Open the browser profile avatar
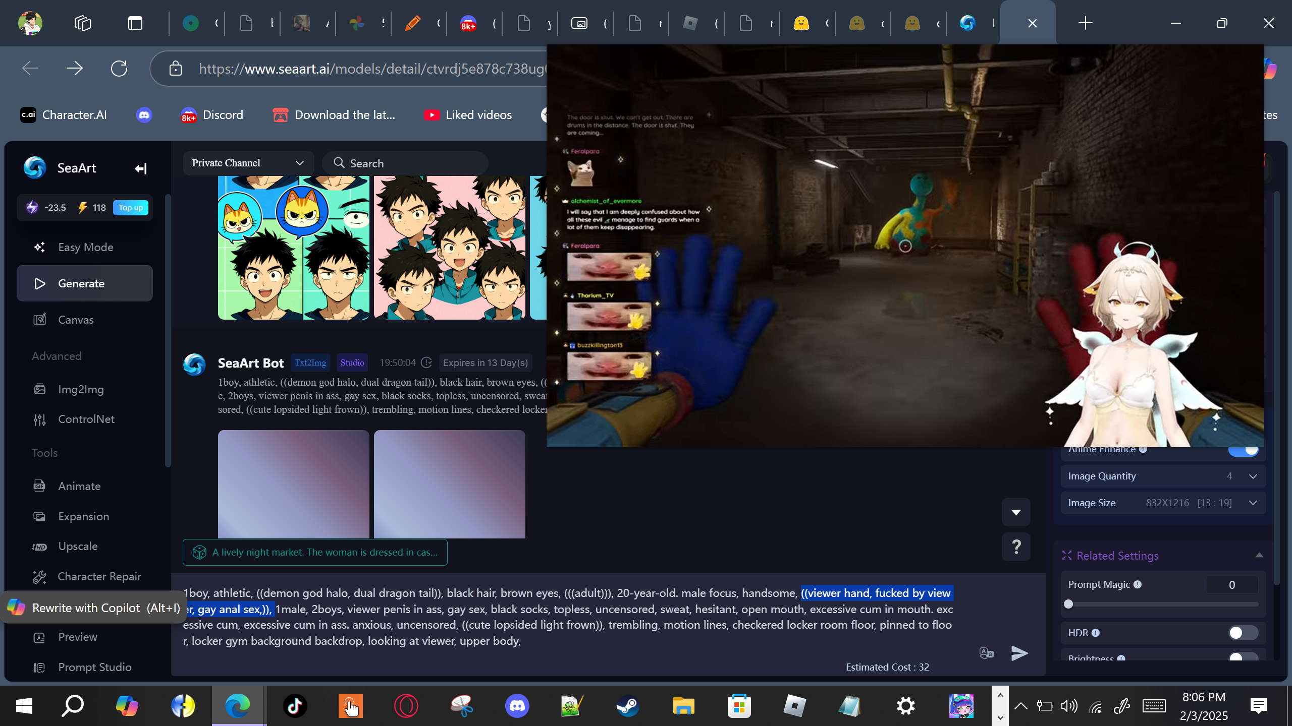 [x=30, y=23]
